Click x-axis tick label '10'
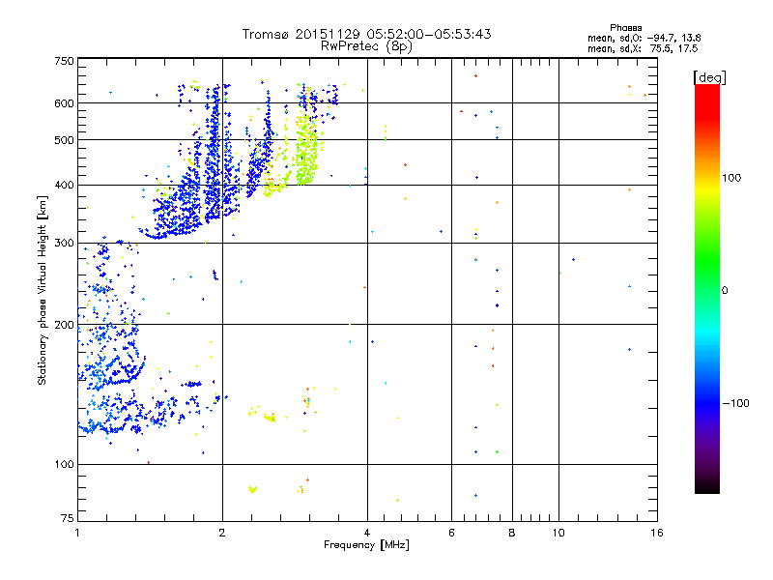773x580 pixels. click(558, 533)
